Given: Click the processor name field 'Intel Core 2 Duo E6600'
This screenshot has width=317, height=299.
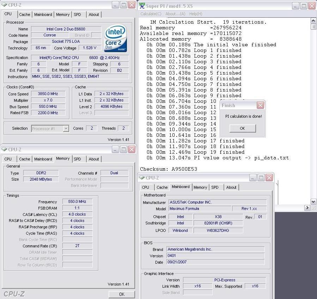Looking at the screenshot, I should click(x=66, y=29).
